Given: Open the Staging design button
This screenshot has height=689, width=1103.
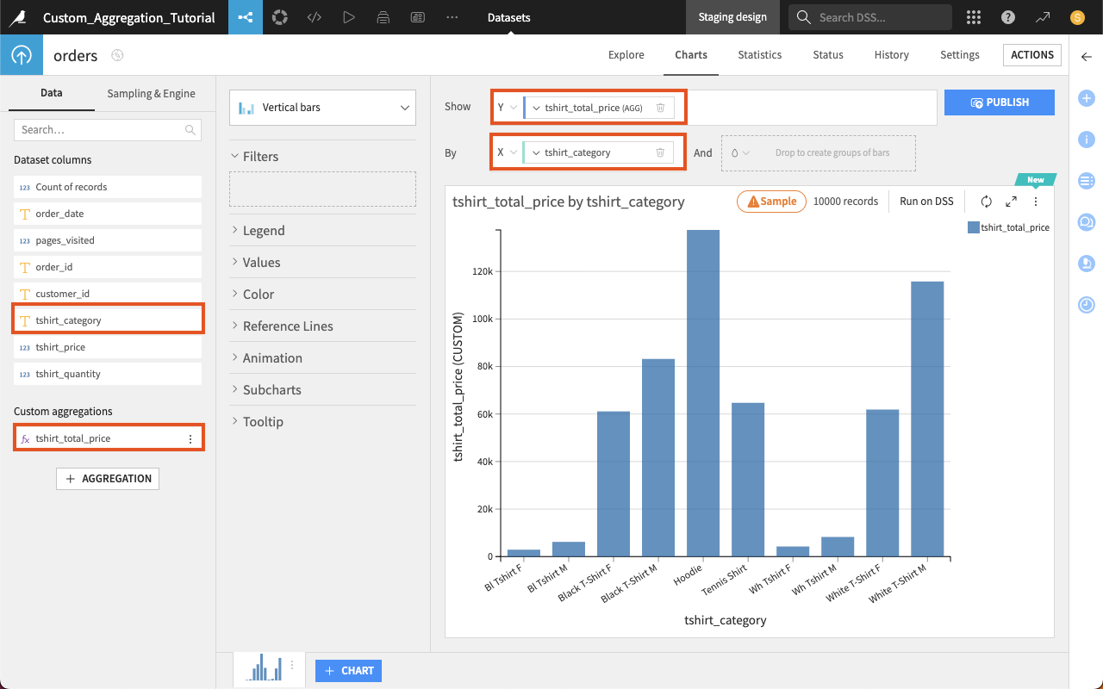Looking at the screenshot, I should 733,17.
